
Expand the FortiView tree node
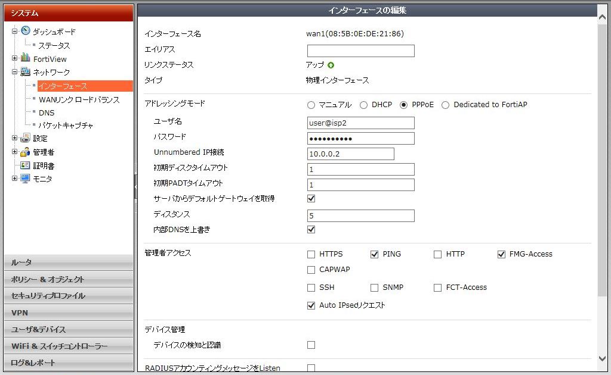click(x=15, y=58)
